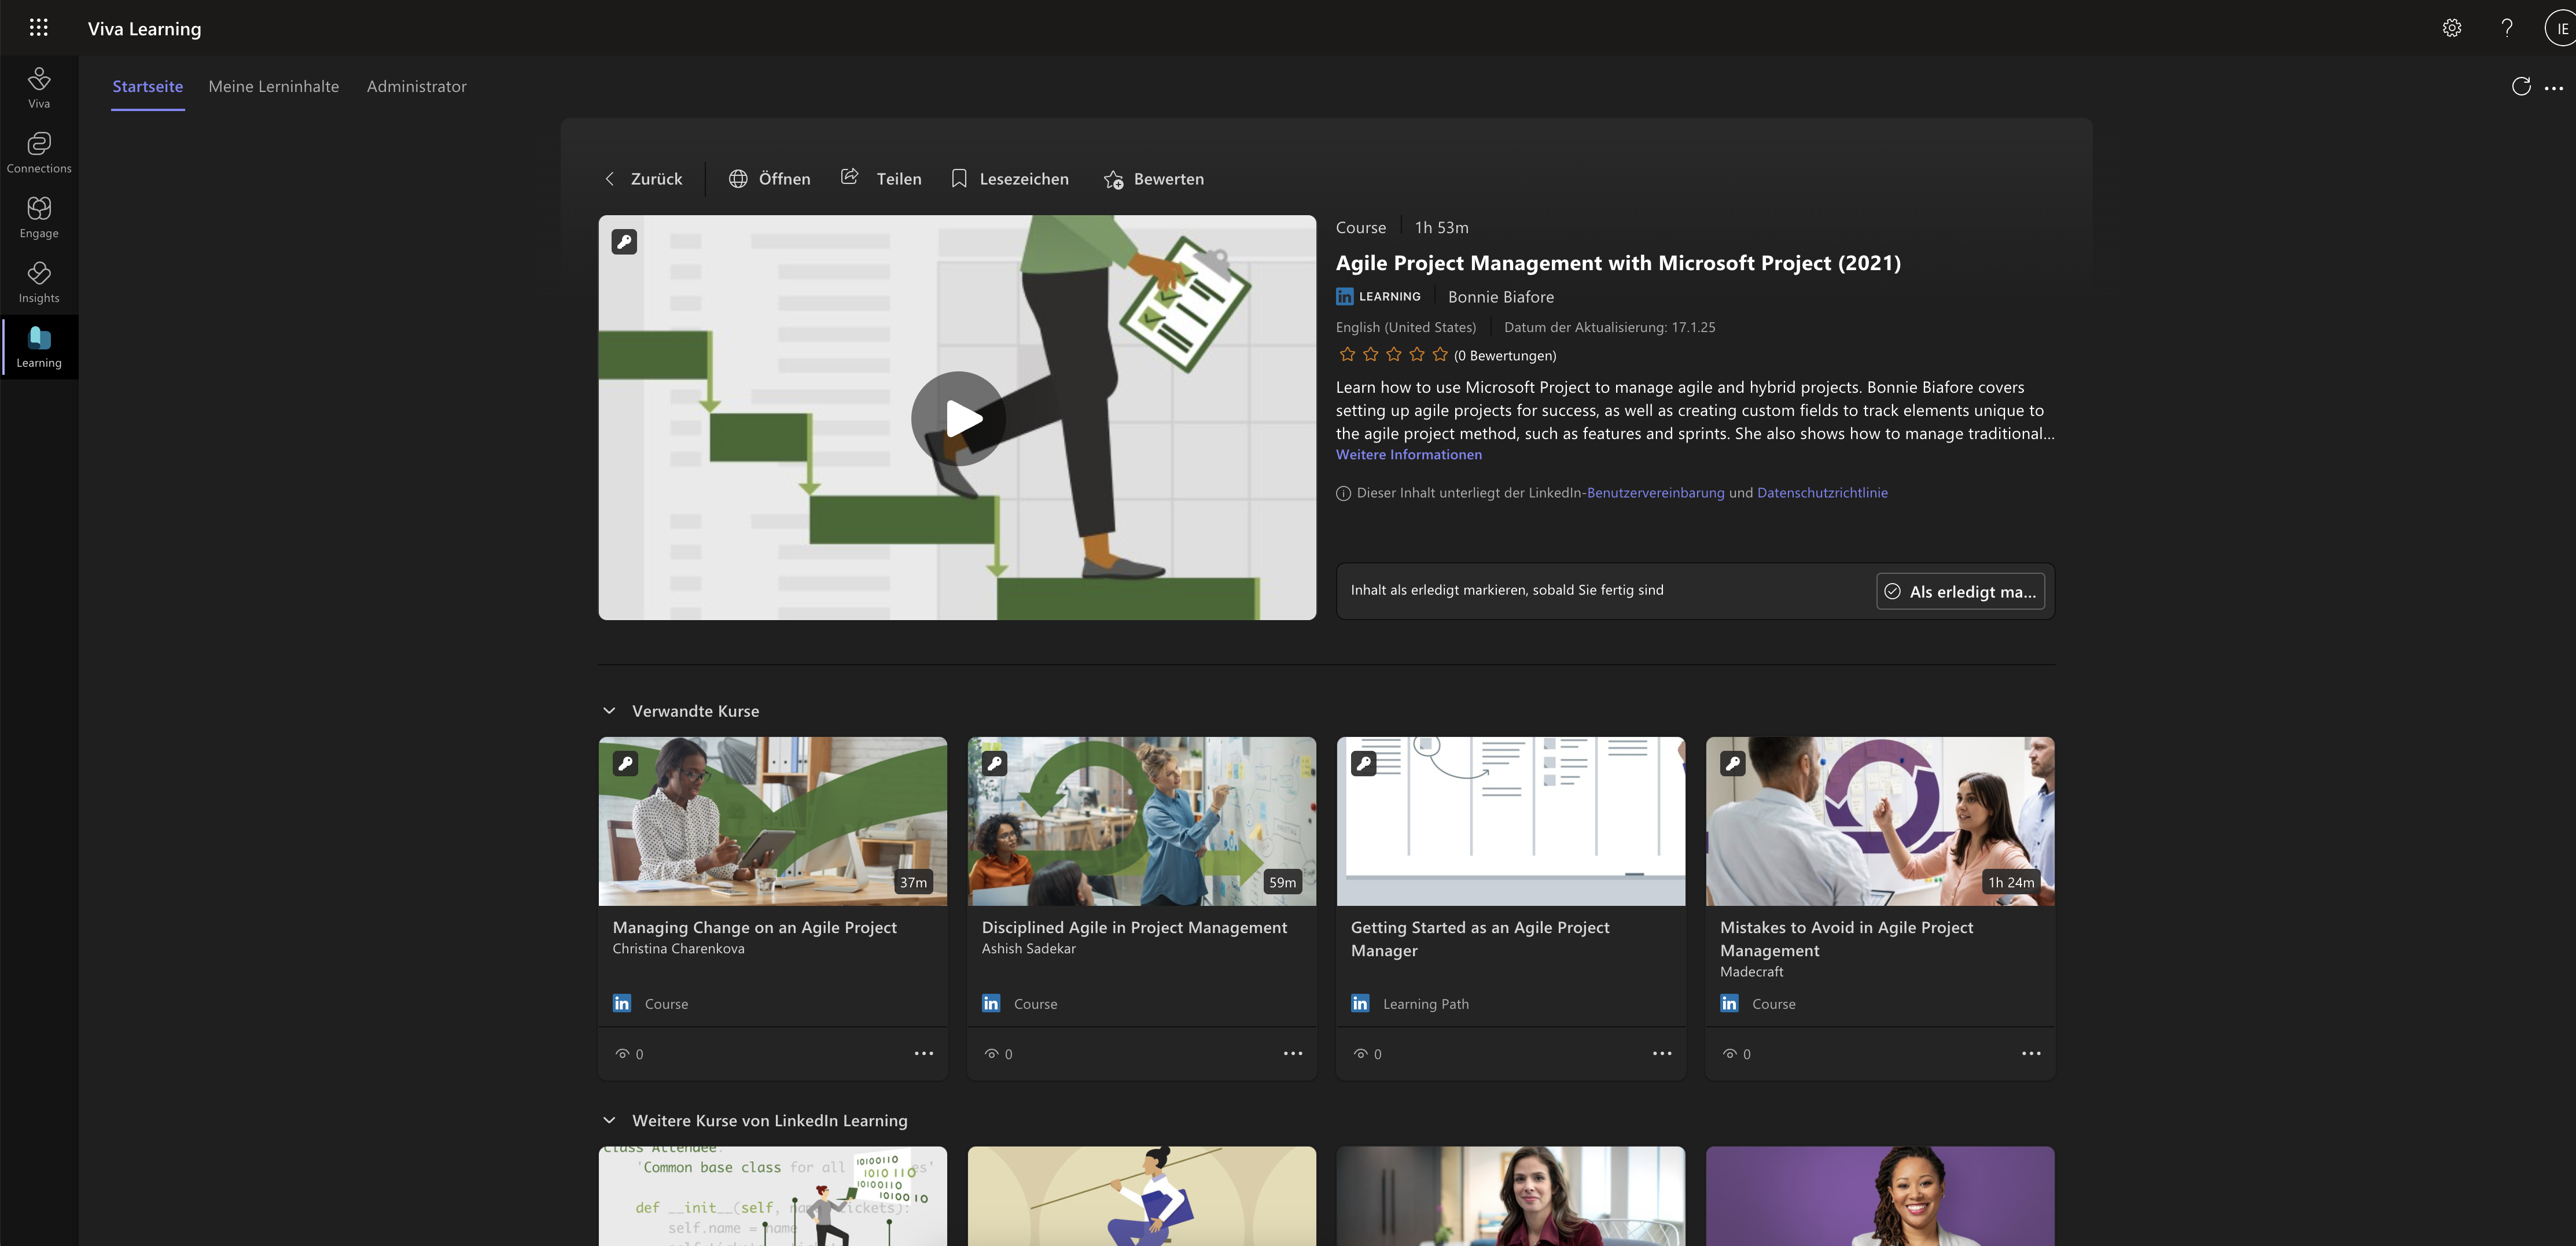The image size is (2576, 1246).
Task: Open the Datenschutzrichtlinie link
Action: [1822, 493]
